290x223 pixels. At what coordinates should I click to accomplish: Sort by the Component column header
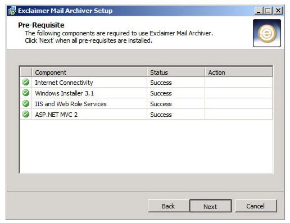click(89, 72)
